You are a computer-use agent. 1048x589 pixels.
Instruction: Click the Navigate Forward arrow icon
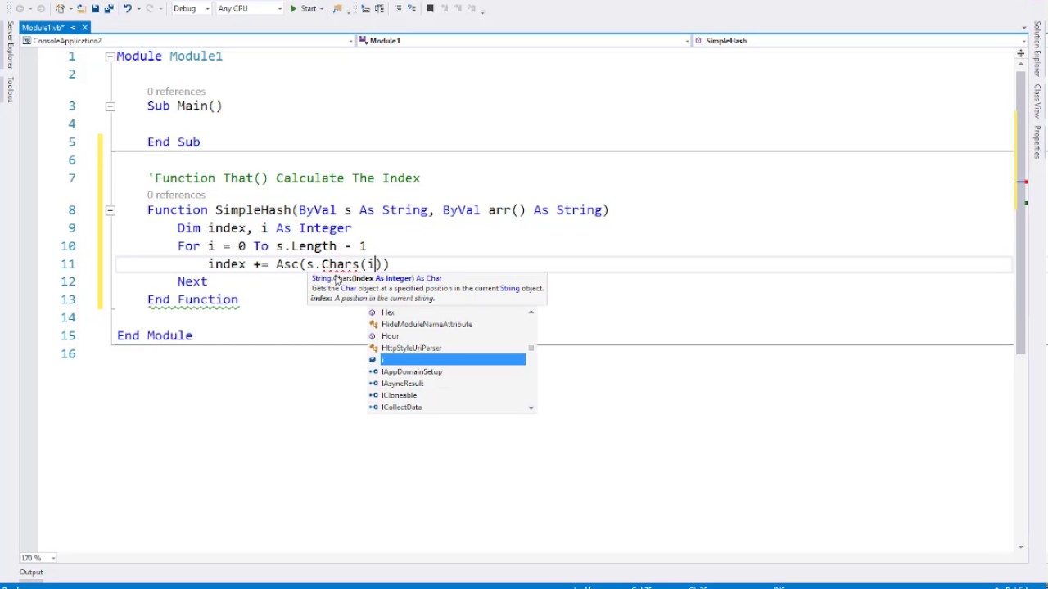point(41,8)
